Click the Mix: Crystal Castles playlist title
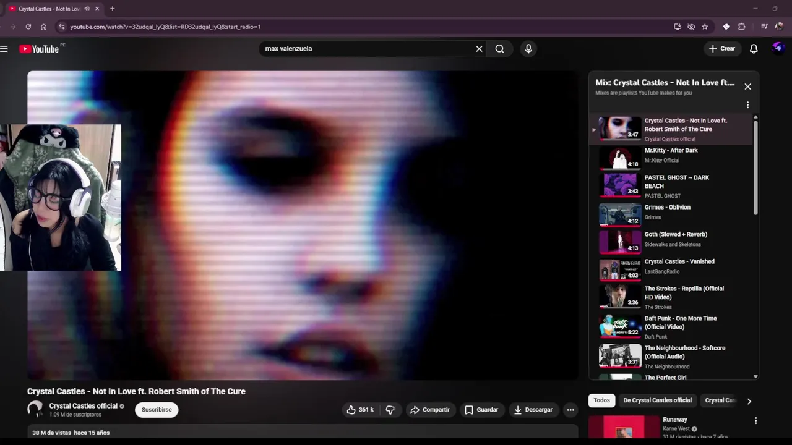Screen dimensions: 792x445 665,82
